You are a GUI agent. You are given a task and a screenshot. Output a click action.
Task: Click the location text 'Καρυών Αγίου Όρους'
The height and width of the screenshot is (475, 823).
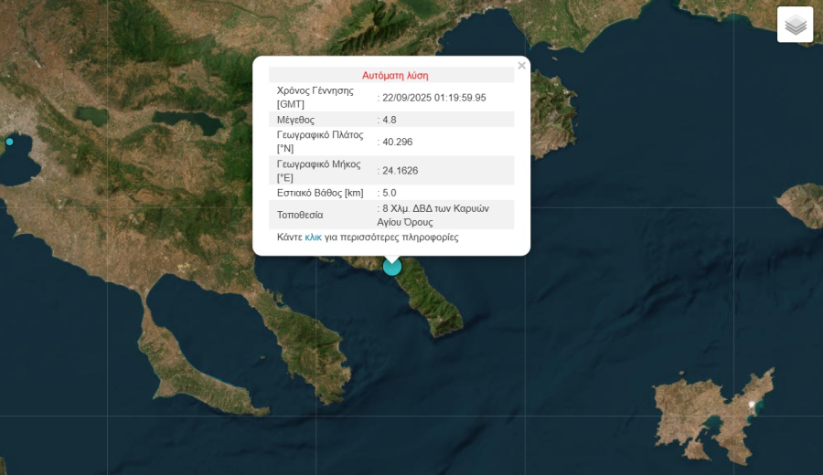pos(409,222)
